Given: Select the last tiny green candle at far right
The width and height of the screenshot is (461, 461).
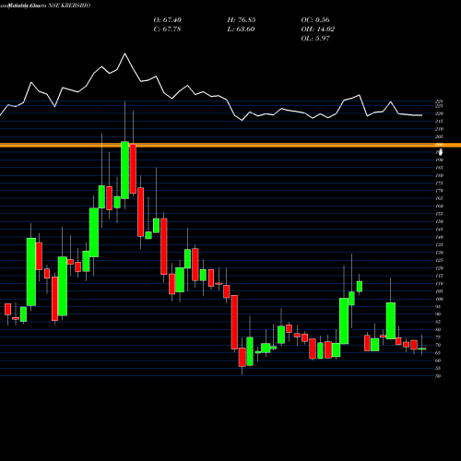Looking at the screenshot, I should [x=422, y=349].
